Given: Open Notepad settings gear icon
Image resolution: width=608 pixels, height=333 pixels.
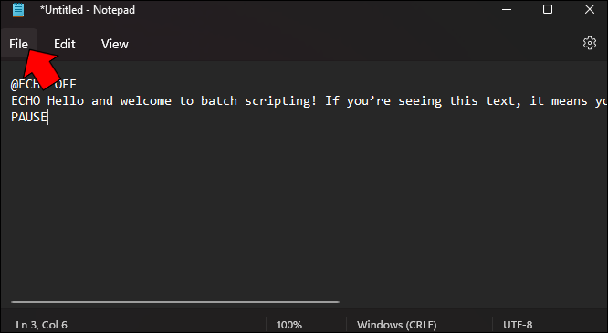Looking at the screenshot, I should pos(590,43).
